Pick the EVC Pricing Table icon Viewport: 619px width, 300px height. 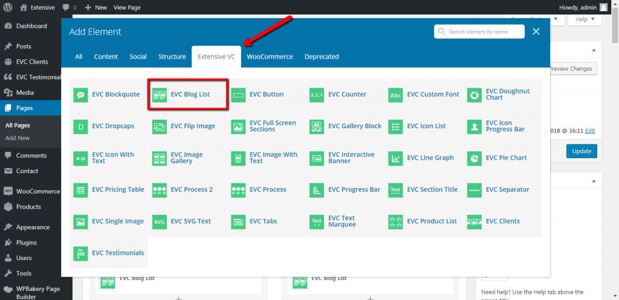click(x=80, y=190)
